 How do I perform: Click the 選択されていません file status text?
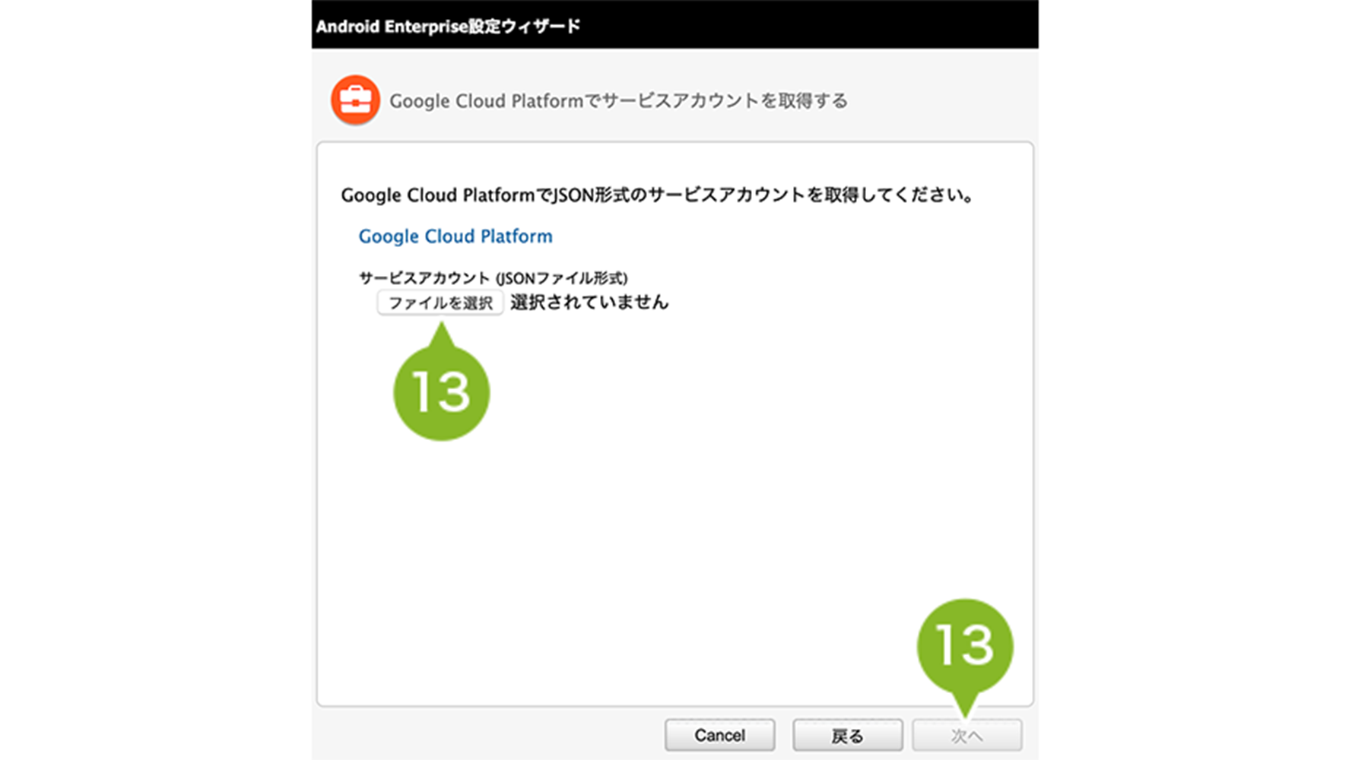click(x=589, y=302)
